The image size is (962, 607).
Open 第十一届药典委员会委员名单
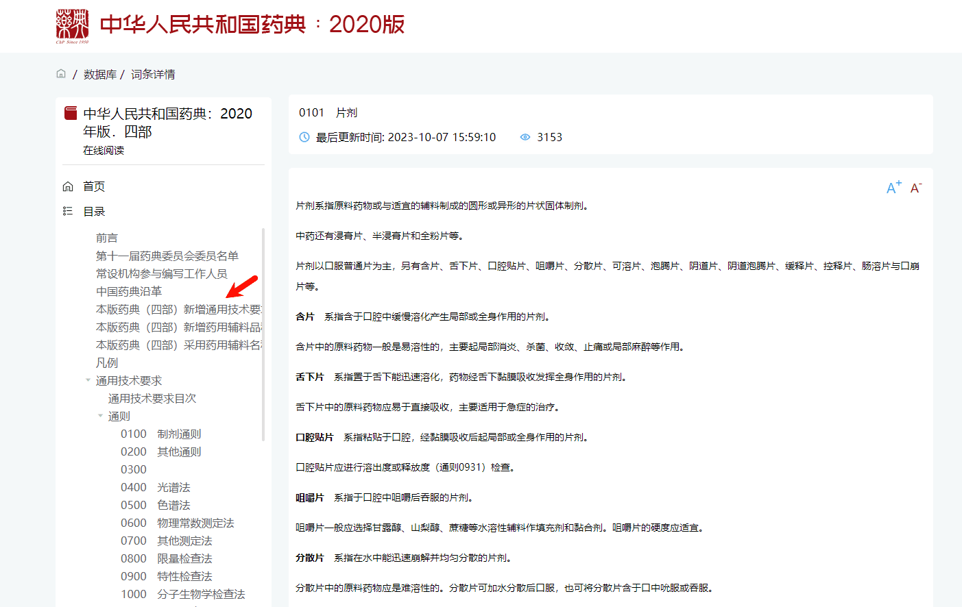pyautogui.click(x=167, y=256)
